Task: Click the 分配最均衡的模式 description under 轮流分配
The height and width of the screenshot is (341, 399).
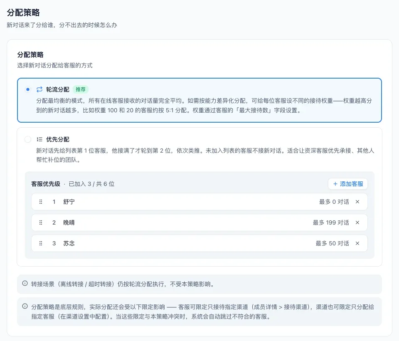Action: (204, 106)
